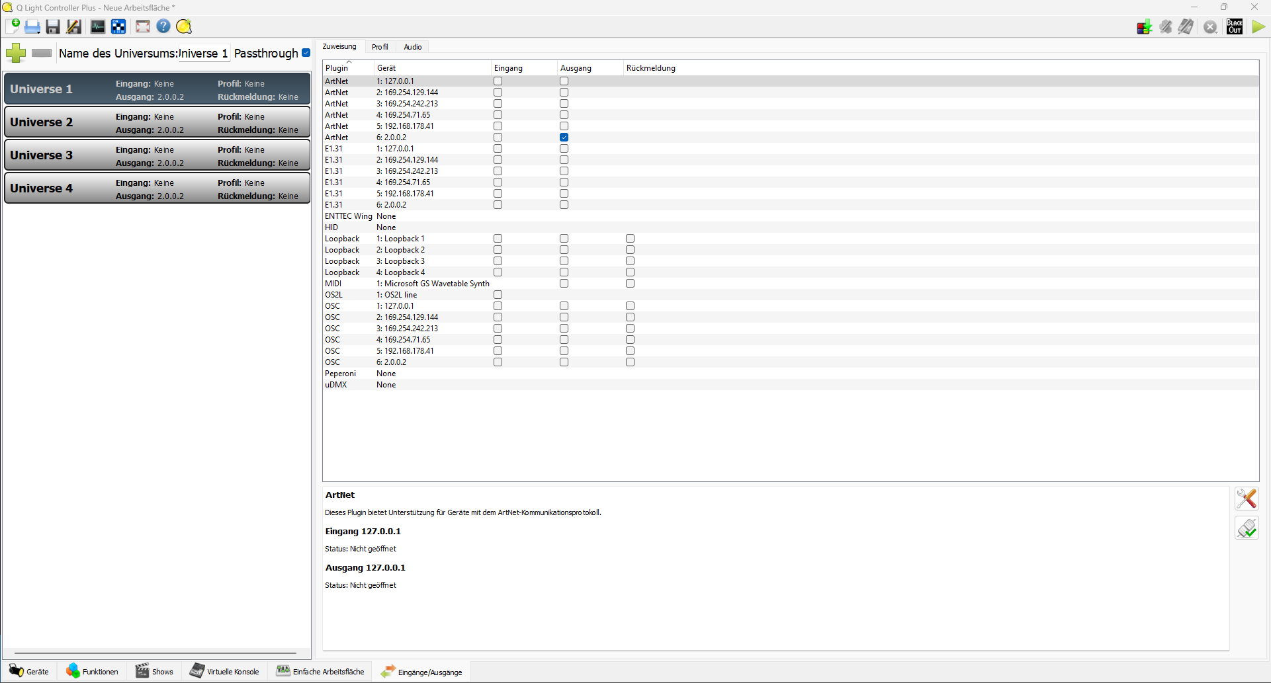1271x683 pixels.
Task: Open the help index
Action: point(163,26)
